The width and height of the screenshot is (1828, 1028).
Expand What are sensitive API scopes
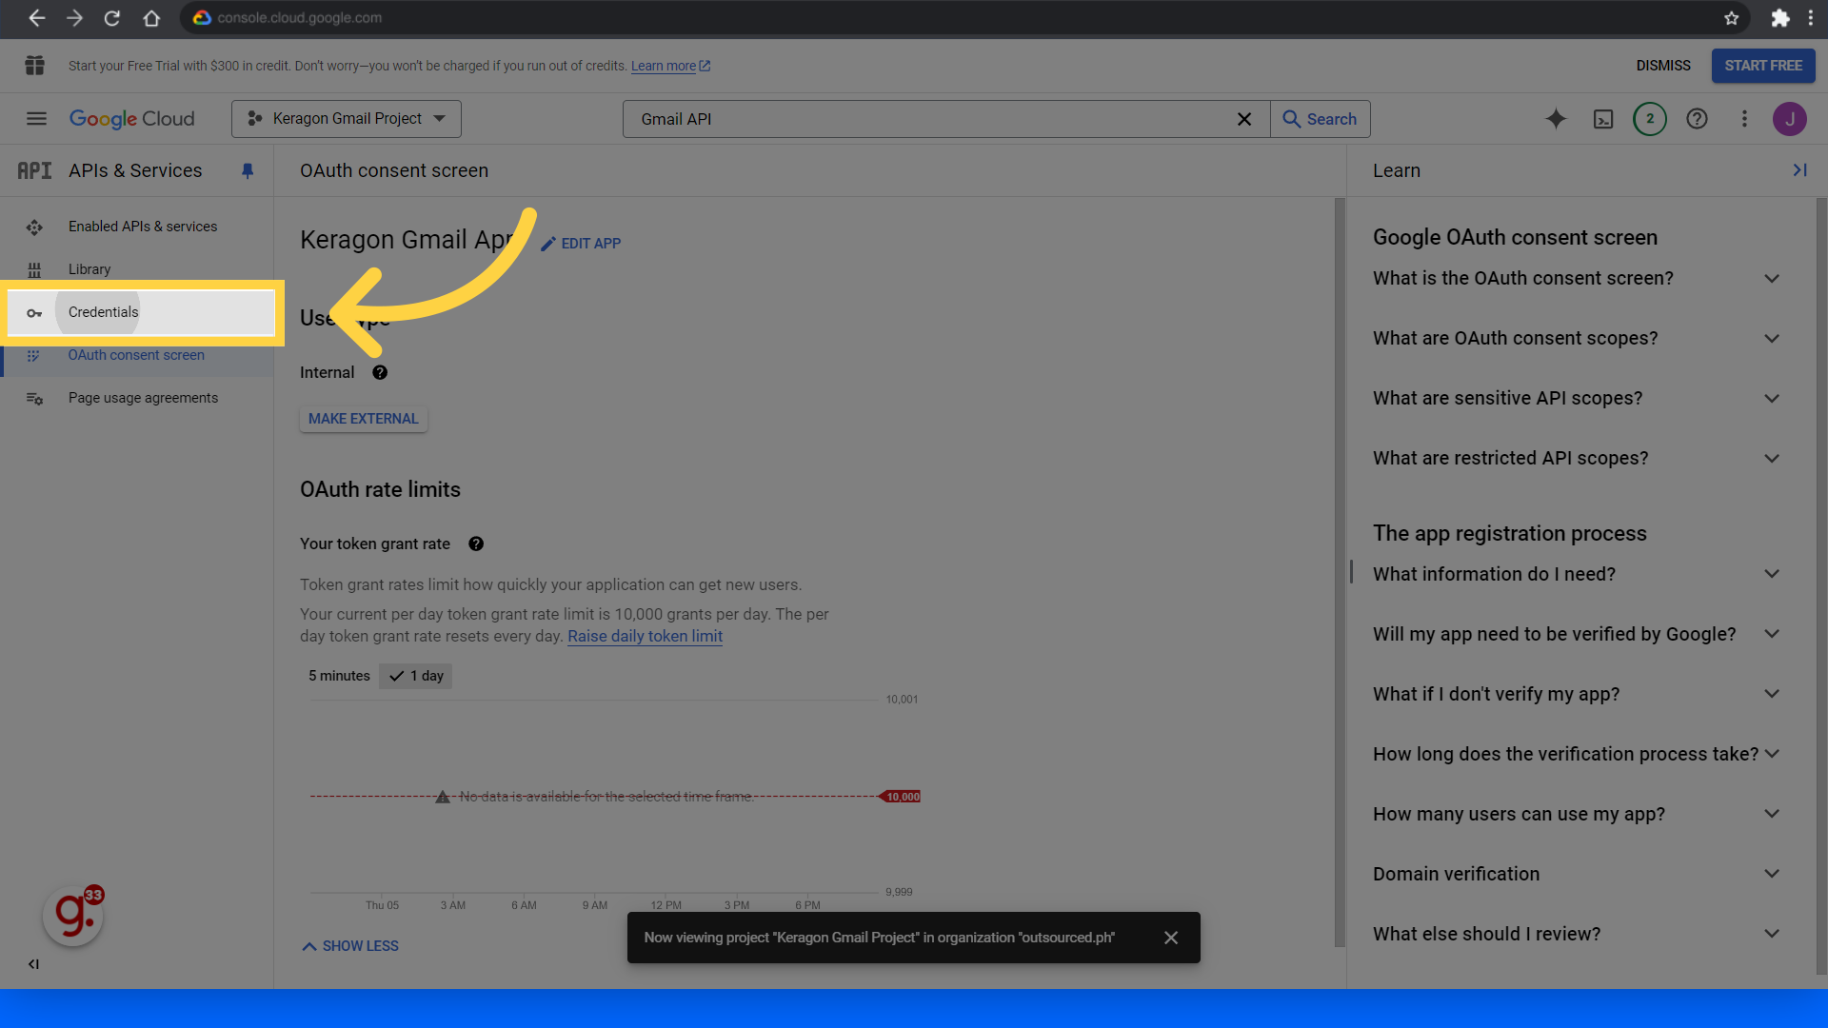1577,399
